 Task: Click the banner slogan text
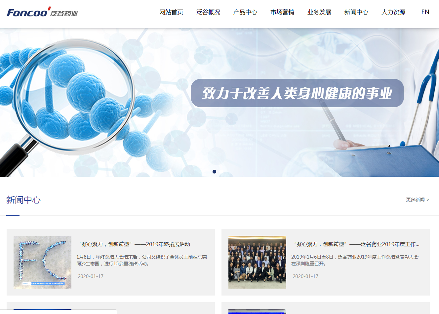[x=297, y=93]
